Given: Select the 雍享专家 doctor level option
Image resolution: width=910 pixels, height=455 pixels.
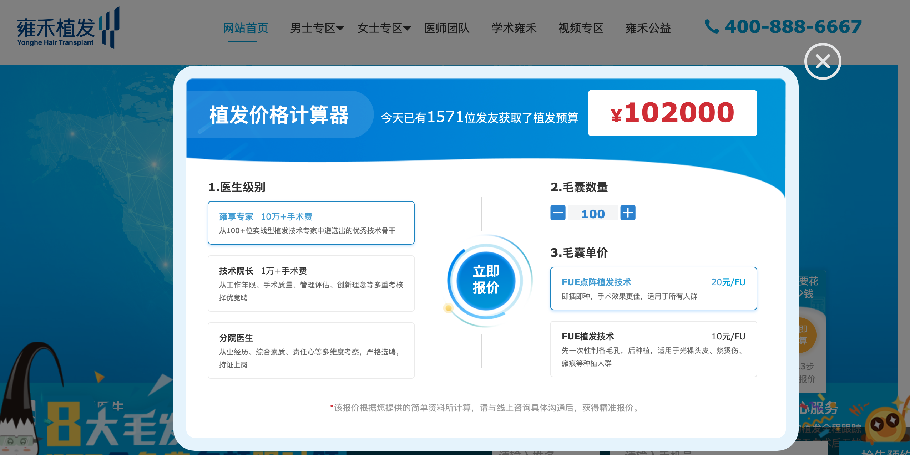Looking at the screenshot, I should 311,223.
